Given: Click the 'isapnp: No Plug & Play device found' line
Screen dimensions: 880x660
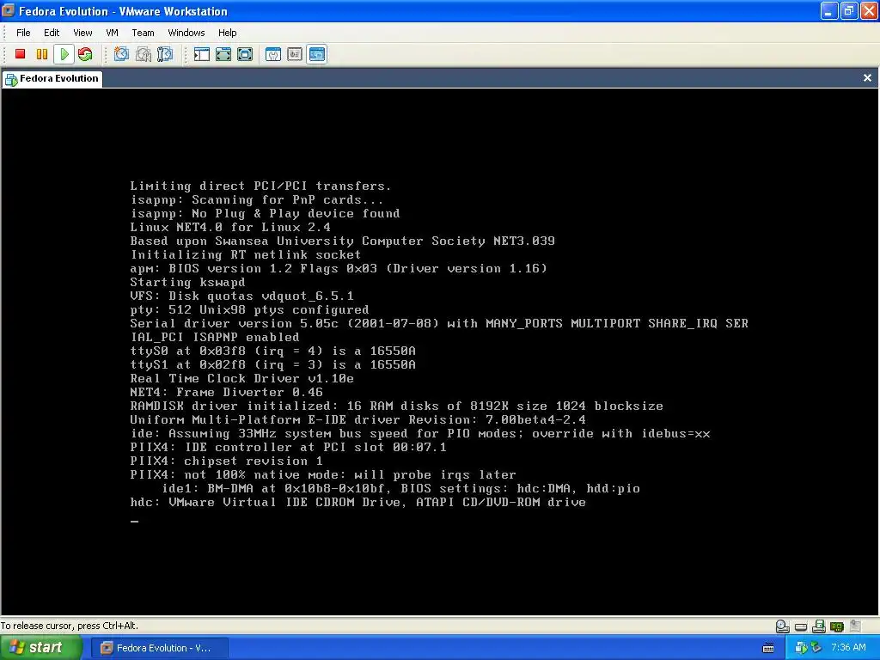Looking at the screenshot, I should coord(265,213).
